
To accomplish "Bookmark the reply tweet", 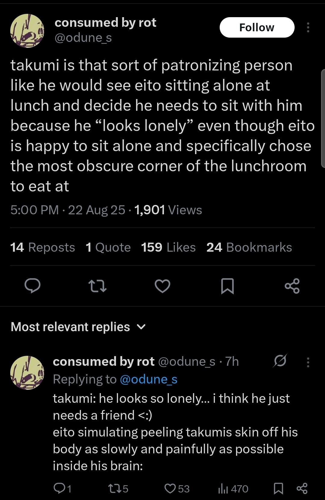I will [278, 488].
